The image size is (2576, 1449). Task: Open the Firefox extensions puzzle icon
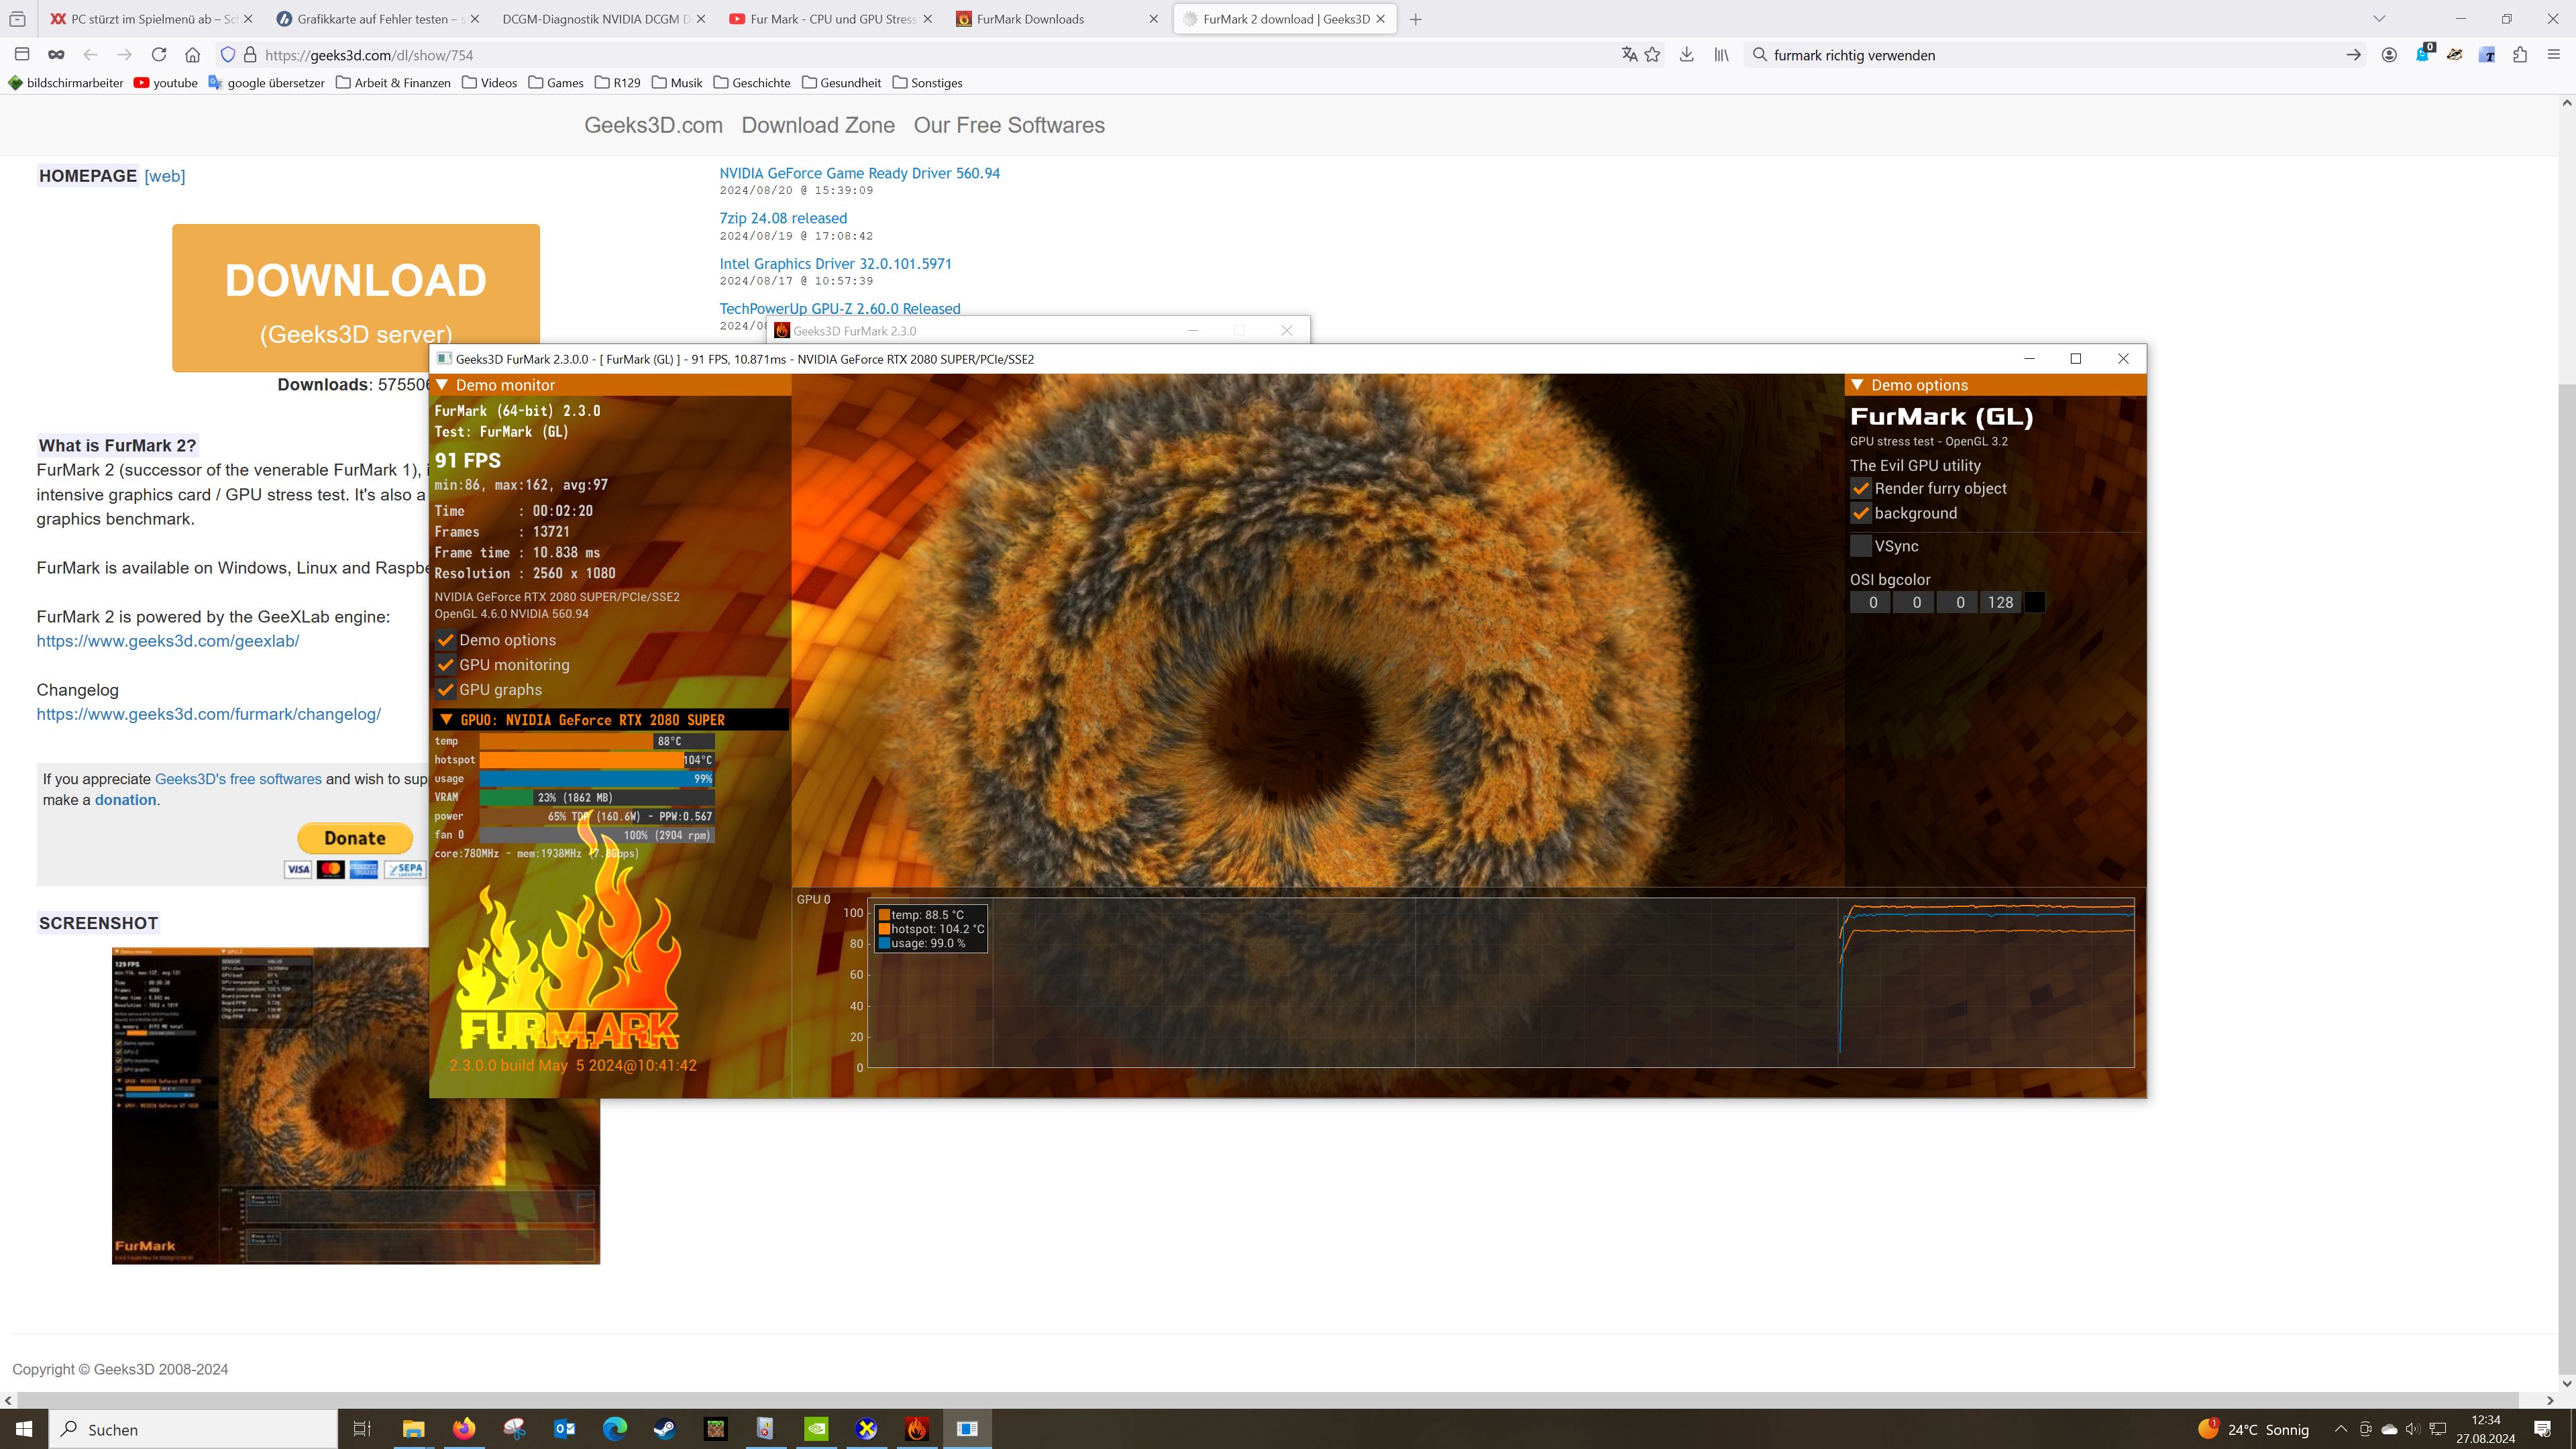2520,55
